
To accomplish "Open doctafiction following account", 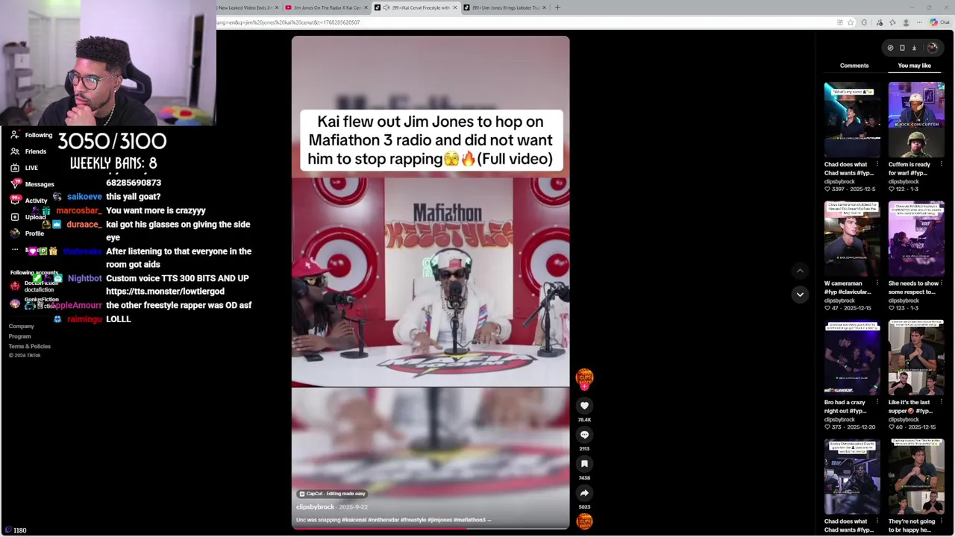I will (x=35, y=286).
